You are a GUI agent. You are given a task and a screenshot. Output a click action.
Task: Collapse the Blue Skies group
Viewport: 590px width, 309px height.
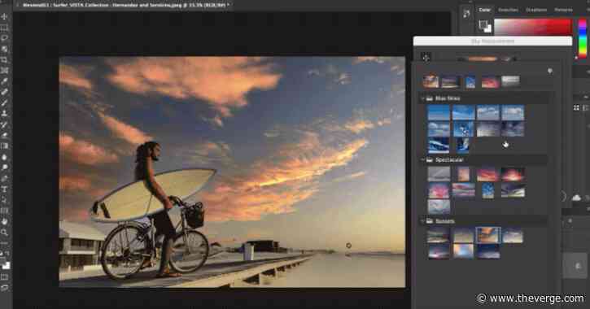click(x=422, y=98)
